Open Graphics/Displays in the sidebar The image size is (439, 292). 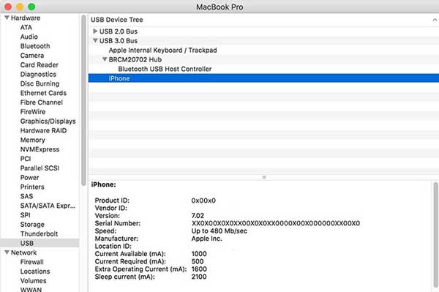point(48,121)
